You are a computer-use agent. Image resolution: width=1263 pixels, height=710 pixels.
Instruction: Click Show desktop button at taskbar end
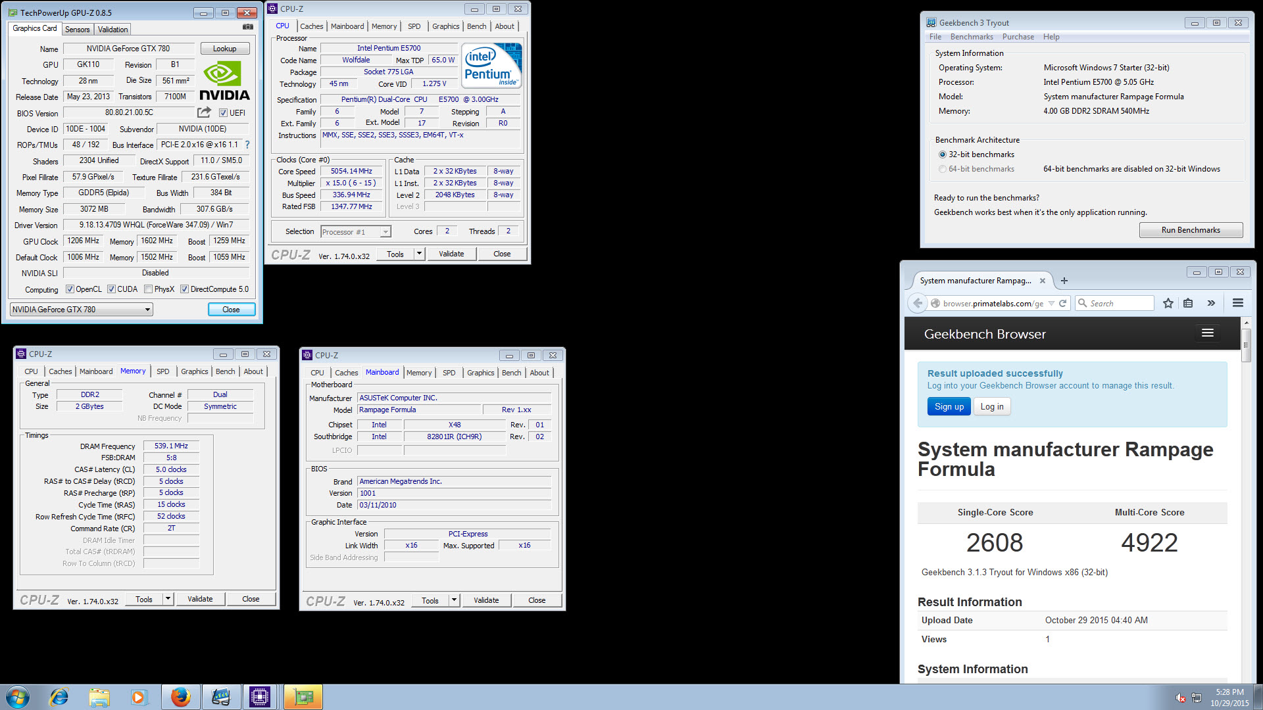[1258, 697]
